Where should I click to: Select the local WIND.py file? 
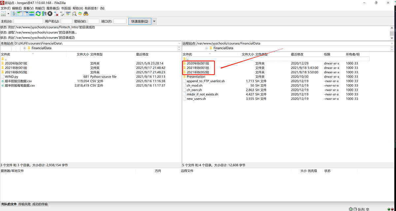pos(12,77)
